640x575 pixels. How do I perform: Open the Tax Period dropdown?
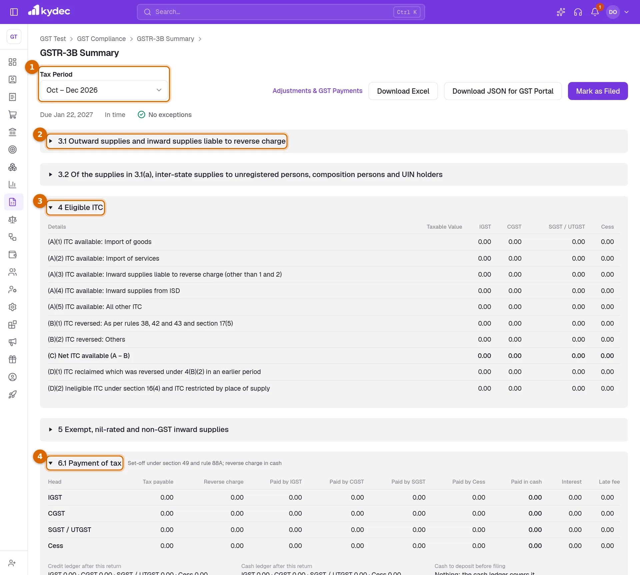[104, 90]
